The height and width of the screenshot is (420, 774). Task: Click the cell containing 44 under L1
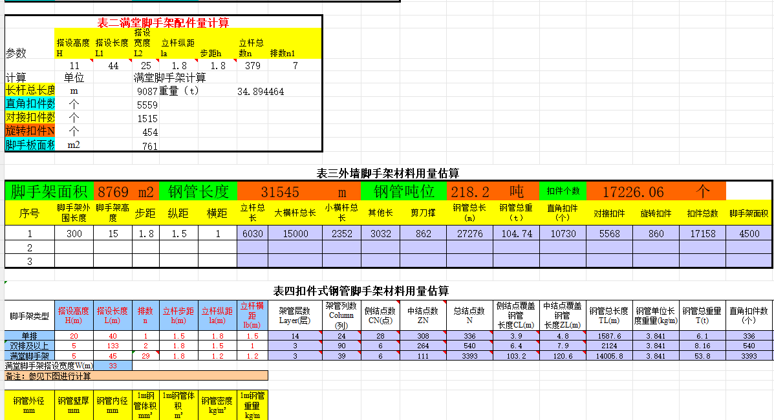click(113, 66)
